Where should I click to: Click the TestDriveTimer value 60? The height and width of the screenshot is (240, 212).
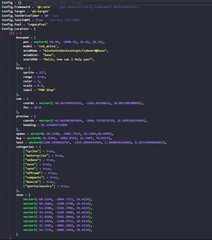(46, 16)
